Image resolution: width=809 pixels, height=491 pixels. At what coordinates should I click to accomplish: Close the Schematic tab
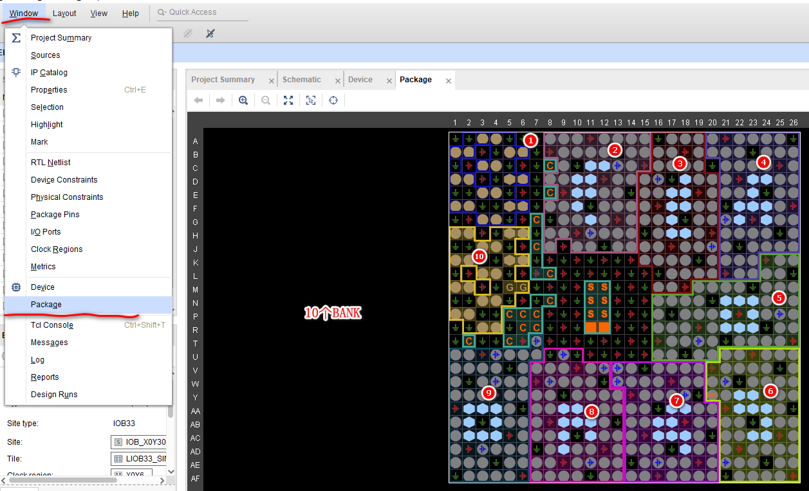[x=338, y=81]
